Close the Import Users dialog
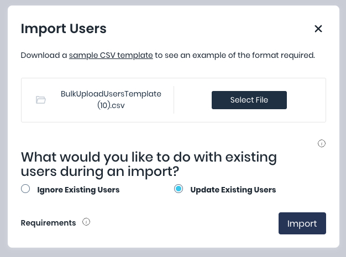The image size is (346, 257). pyautogui.click(x=318, y=29)
